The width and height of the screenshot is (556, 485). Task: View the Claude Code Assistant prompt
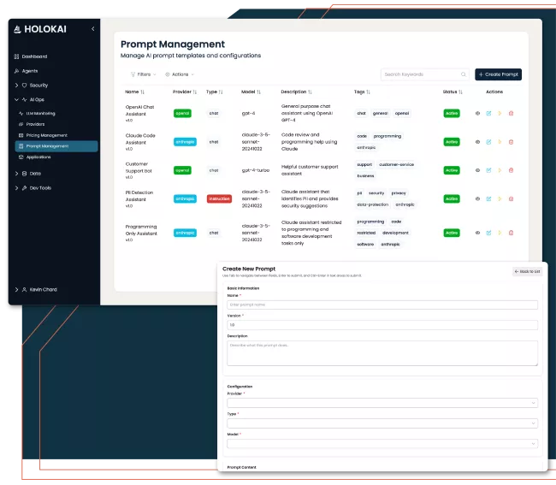[x=477, y=142]
